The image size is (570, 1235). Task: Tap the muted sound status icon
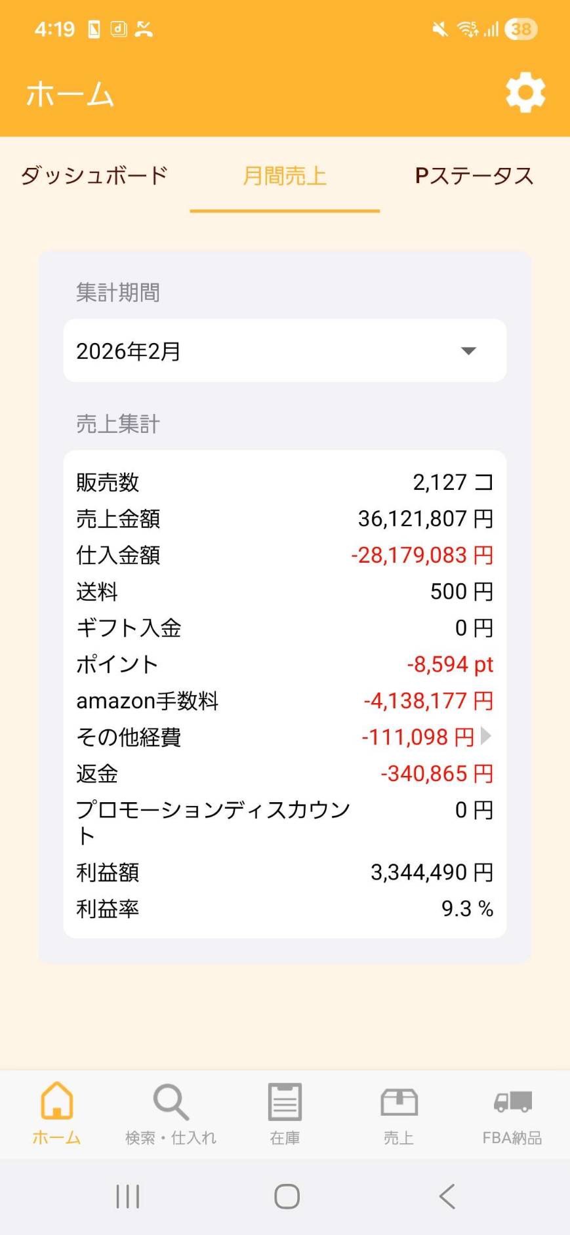point(440,30)
